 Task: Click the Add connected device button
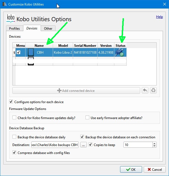[76, 90]
